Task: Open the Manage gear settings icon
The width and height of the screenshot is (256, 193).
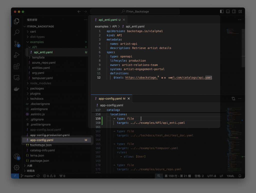Action: pyautogui.click(x=16, y=167)
